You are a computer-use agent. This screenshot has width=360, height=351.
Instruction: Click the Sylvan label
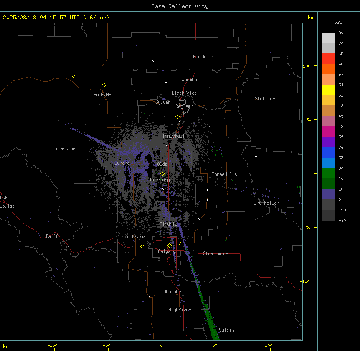click(x=163, y=102)
